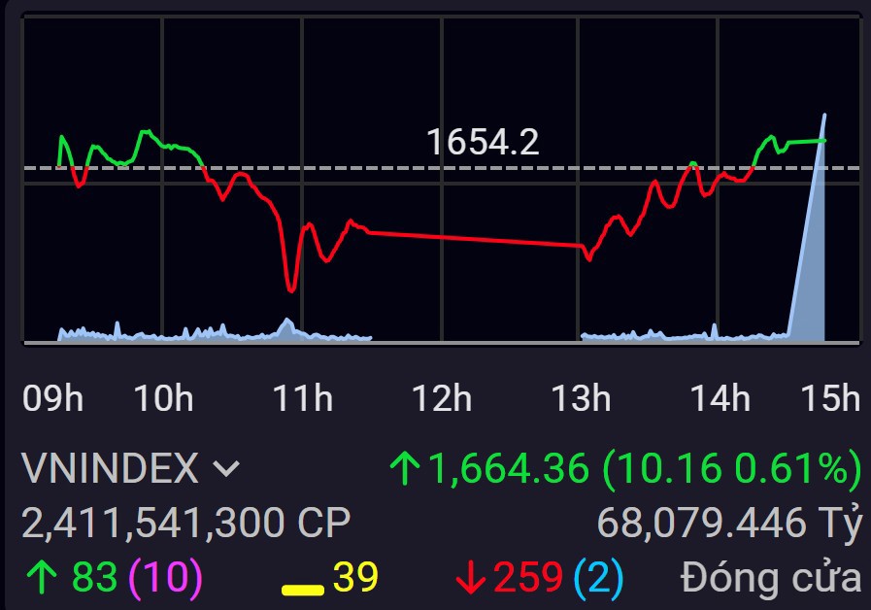This screenshot has height=610, width=871.
Task: Click the yellow unchanged dash icon
Action: [x=302, y=590]
